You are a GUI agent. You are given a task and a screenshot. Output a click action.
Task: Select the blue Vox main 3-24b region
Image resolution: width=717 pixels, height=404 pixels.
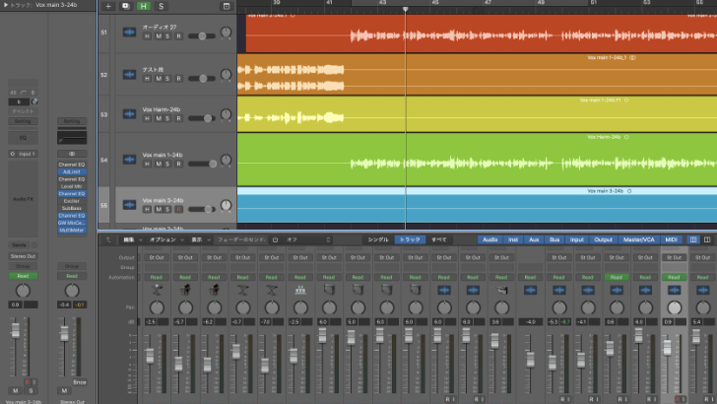pos(477,205)
